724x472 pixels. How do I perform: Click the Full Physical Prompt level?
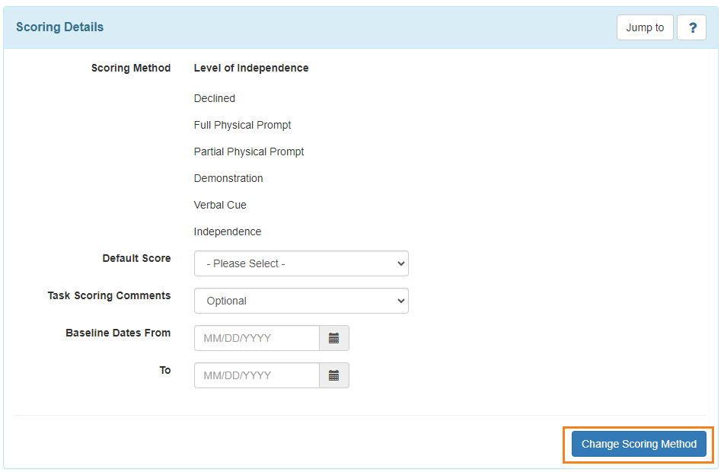[242, 125]
